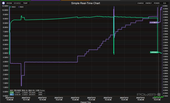Toggle the CHARGE button
Screen dimensions: 170x103
[x=140, y=3]
